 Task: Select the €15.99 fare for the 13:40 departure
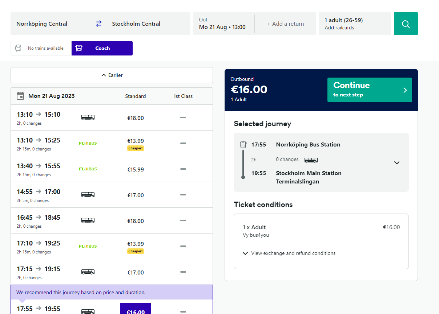point(136,169)
